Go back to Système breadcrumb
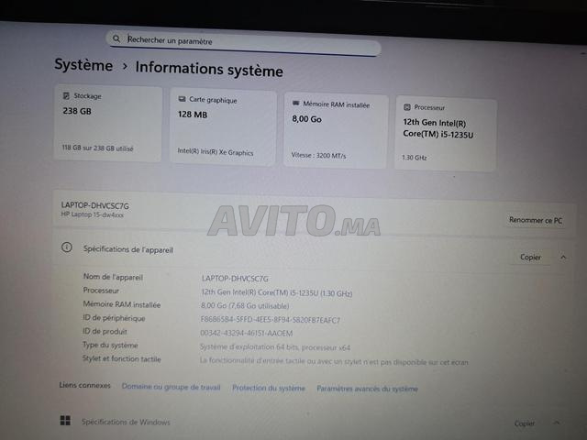The image size is (587, 440). 83,65
